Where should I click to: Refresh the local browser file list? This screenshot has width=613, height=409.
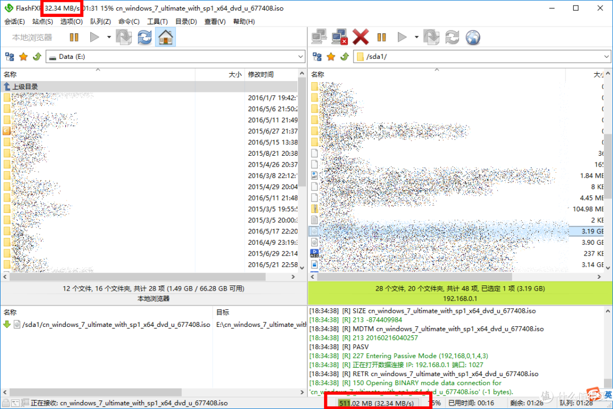(x=145, y=37)
